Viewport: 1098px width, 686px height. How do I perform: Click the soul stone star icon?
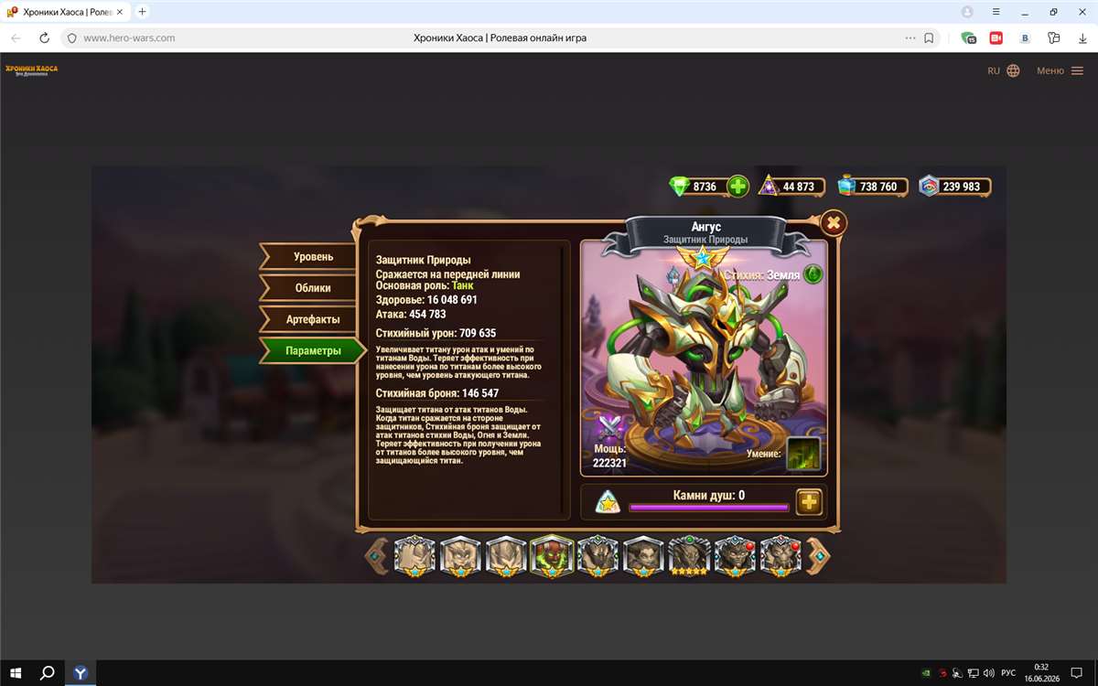tap(608, 502)
